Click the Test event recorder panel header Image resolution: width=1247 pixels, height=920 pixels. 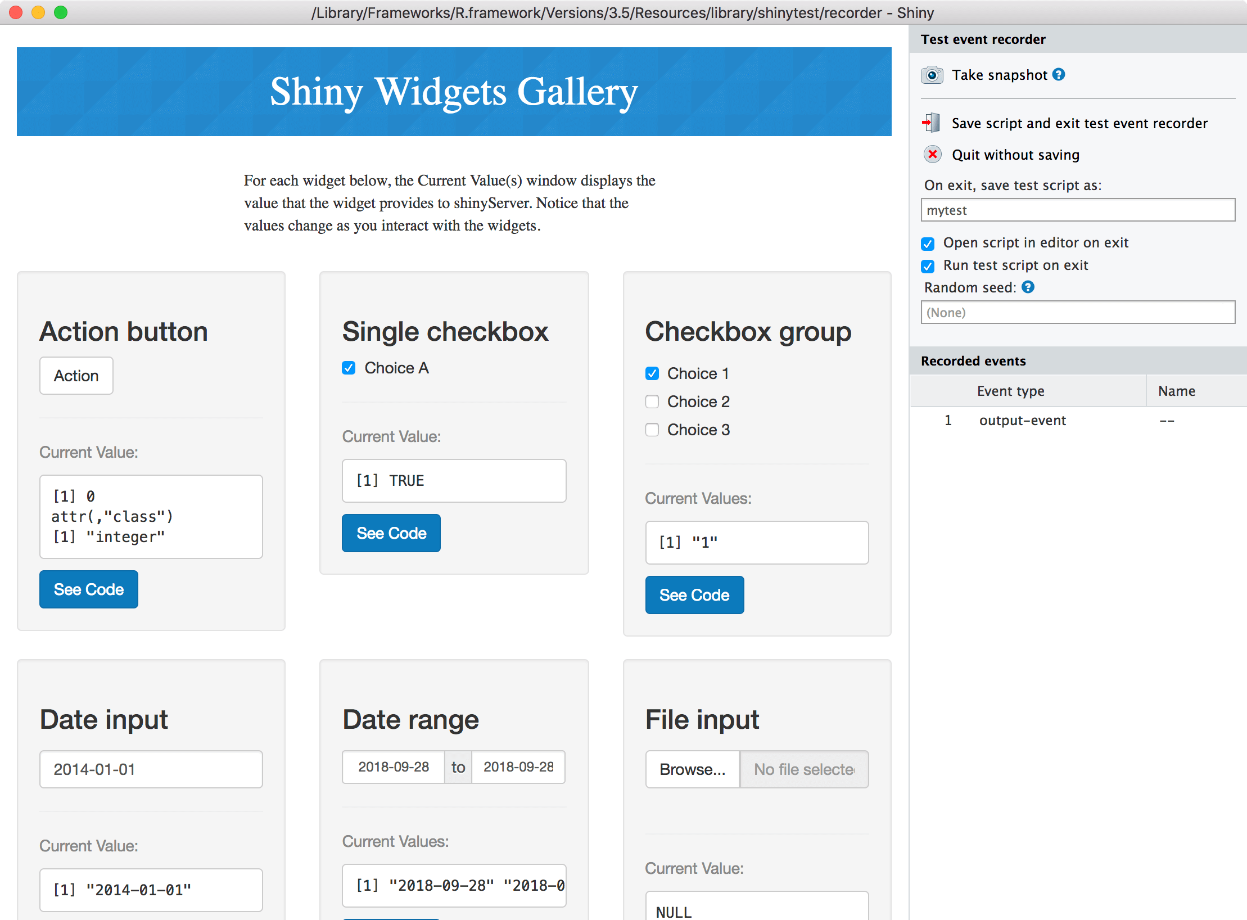click(x=1078, y=39)
